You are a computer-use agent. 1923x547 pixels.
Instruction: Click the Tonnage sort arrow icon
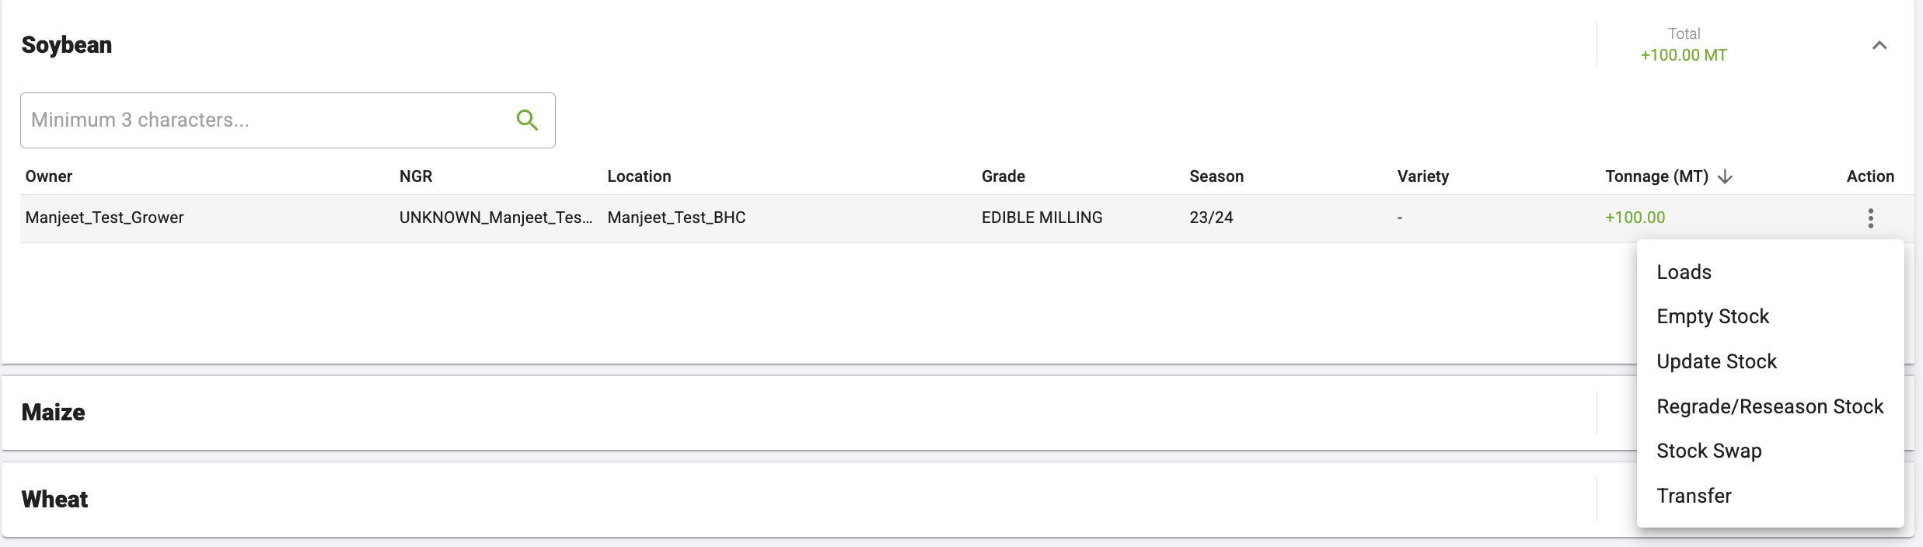coord(1725,177)
